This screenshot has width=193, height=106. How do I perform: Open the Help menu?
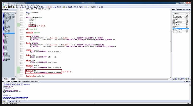38,5
